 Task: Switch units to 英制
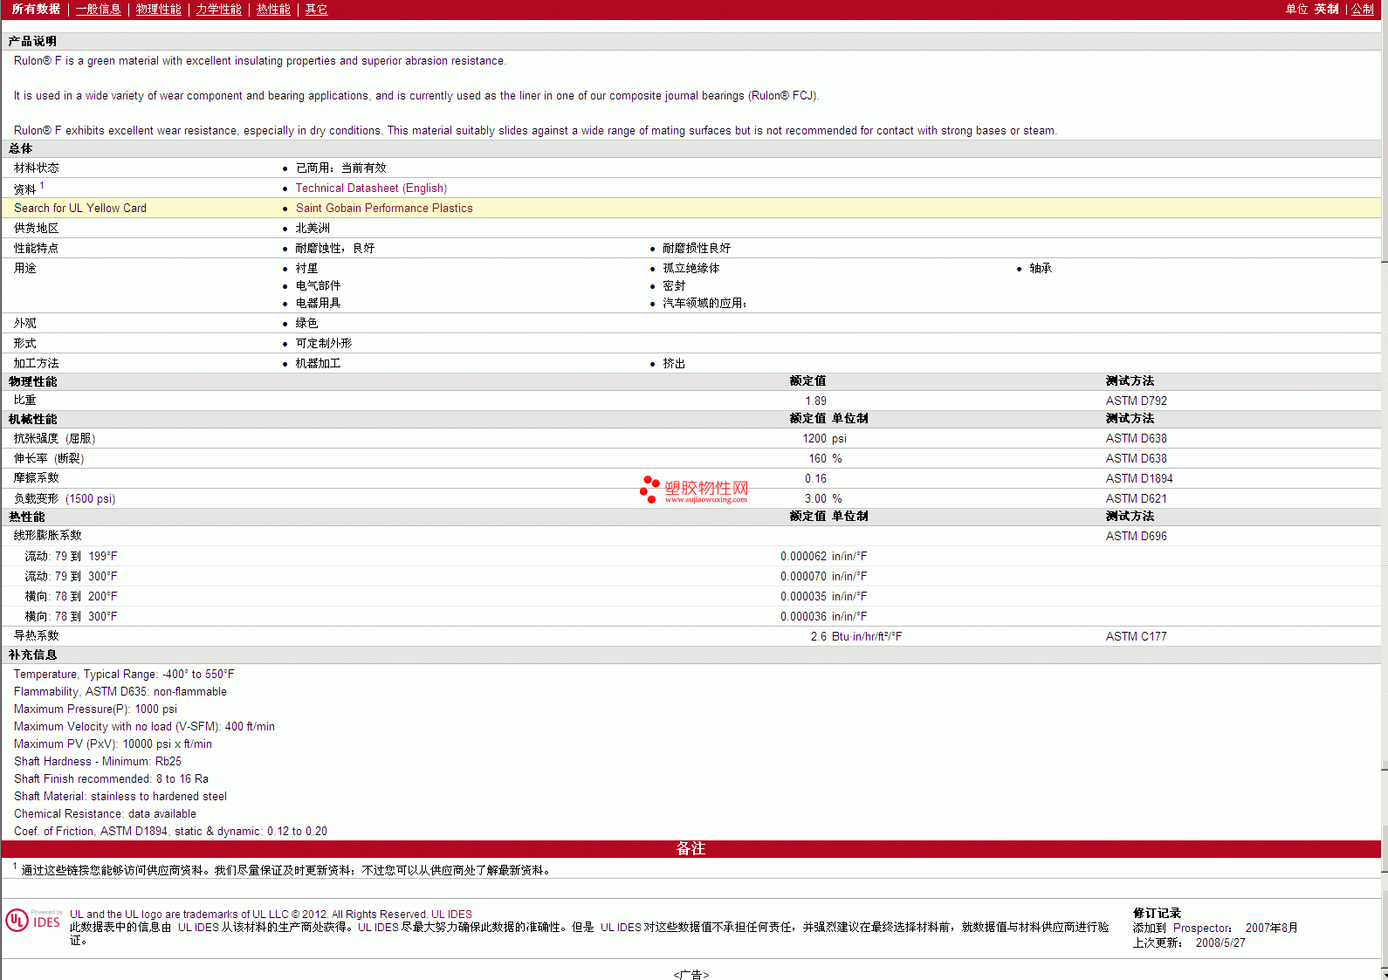(1326, 9)
